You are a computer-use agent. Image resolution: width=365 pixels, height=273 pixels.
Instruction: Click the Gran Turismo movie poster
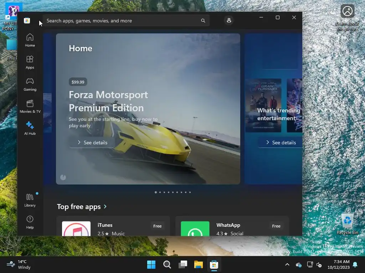click(263, 105)
